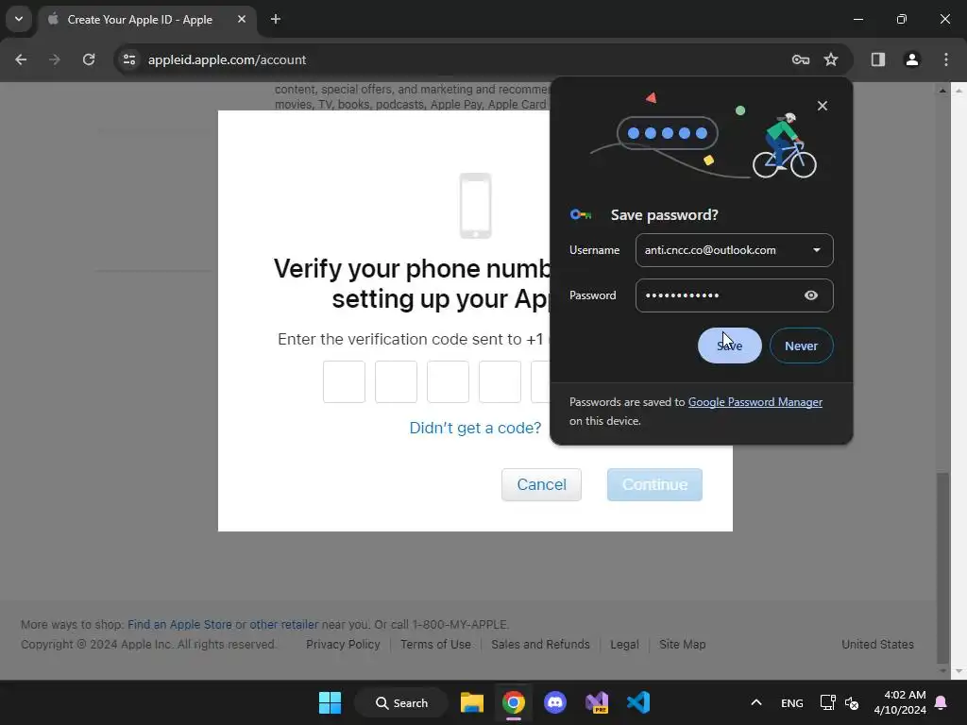The image size is (967, 725).
Task: Open Visual Studio from the taskbar
Action: [x=597, y=702]
